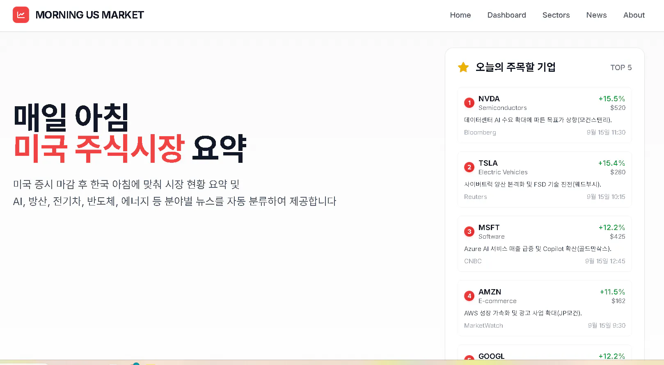
Task: Click the red 미국 주식시장 headline text
Action: coord(99,148)
